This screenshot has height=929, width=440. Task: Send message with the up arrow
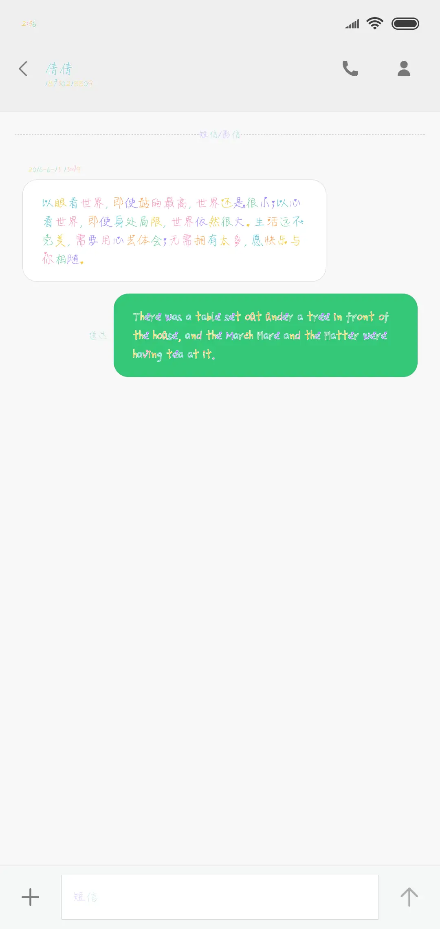click(409, 897)
